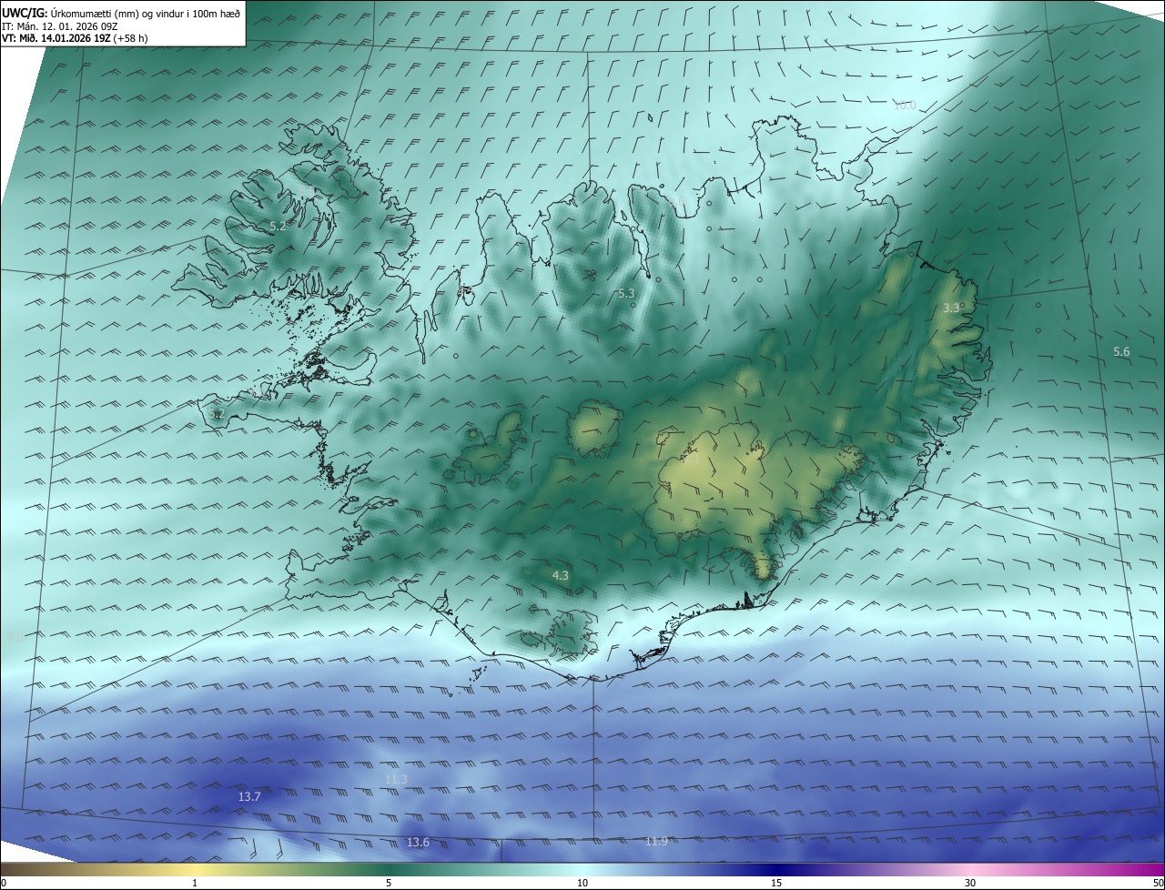
Task: Click the 3.3 value label in the east fjords
Action: point(951,308)
